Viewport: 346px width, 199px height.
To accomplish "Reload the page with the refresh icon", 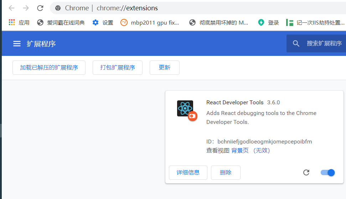I will tap(40, 8).
